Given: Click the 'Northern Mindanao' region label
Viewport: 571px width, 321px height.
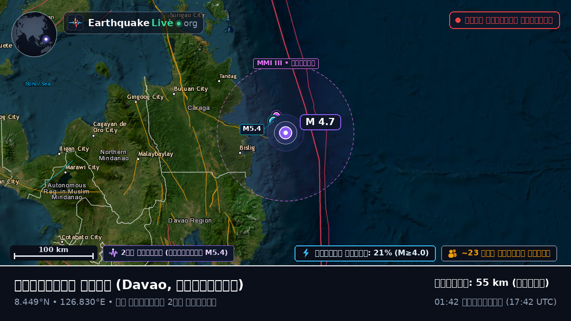Looking at the screenshot, I should click(114, 155).
